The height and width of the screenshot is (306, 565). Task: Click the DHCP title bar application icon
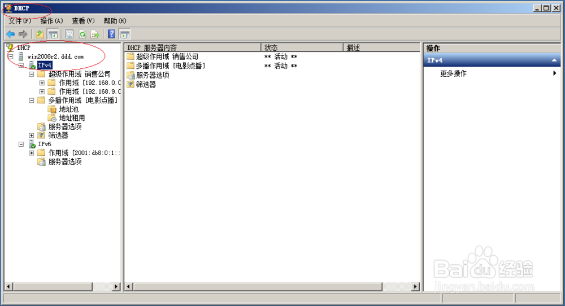(8, 8)
